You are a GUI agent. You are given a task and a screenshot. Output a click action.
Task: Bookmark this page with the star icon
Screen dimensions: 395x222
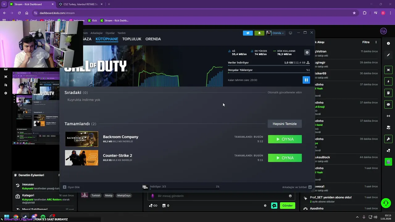point(354,13)
